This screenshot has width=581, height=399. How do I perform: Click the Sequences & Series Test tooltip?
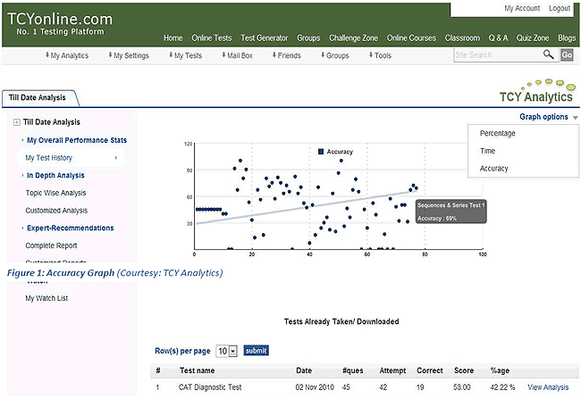click(x=450, y=212)
